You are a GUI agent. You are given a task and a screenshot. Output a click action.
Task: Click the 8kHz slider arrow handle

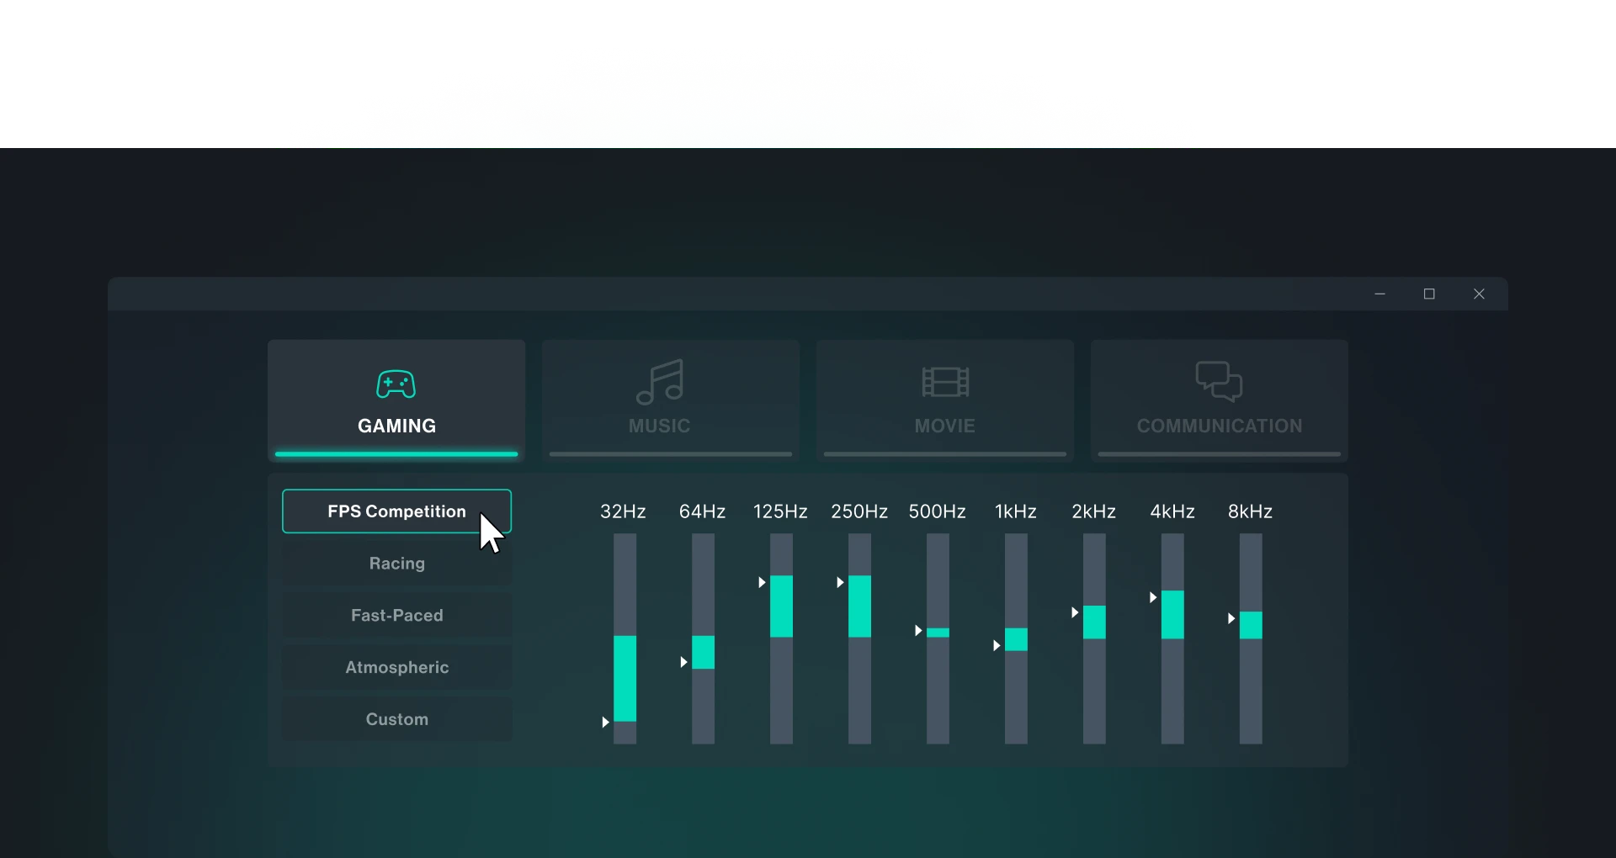click(1231, 619)
